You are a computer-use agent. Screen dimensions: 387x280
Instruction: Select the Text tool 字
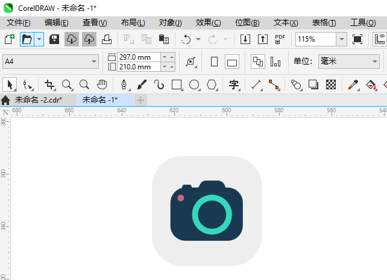tap(234, 84)
